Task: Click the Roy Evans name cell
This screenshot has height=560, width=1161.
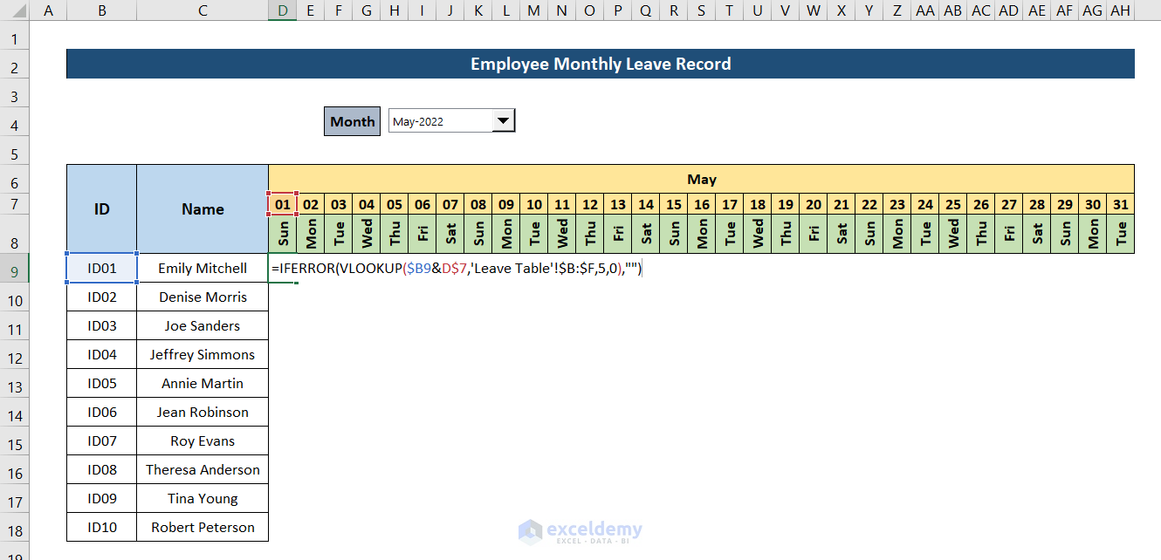Action: (x=203, y=441)
